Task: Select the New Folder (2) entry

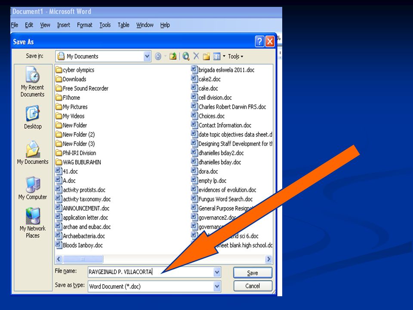Action: coord(75,134)
